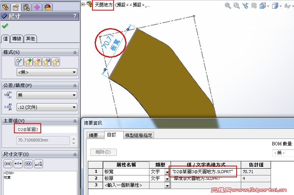
Task: Decrease the dimension value with down arrow
Action: pyautogui.click(x=74, y=143)
